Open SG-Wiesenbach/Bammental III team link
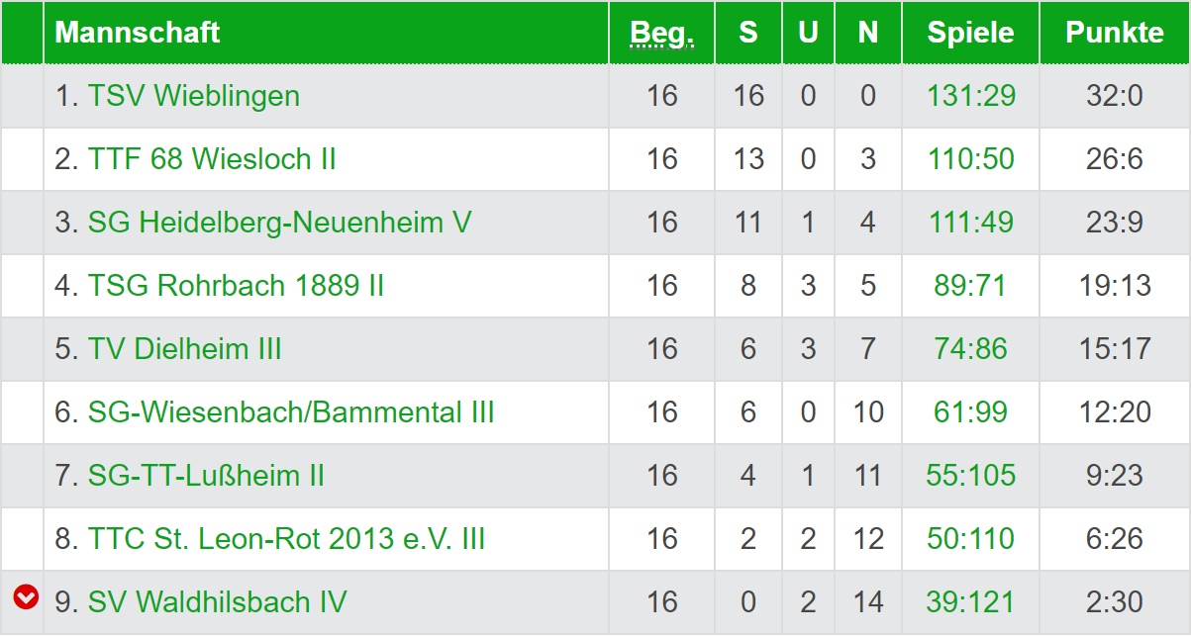1191x636 pixels. [x=291, y=412]
